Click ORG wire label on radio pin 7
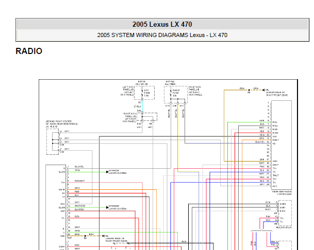This screenshot has height=250, width=314. pos(77,188)
